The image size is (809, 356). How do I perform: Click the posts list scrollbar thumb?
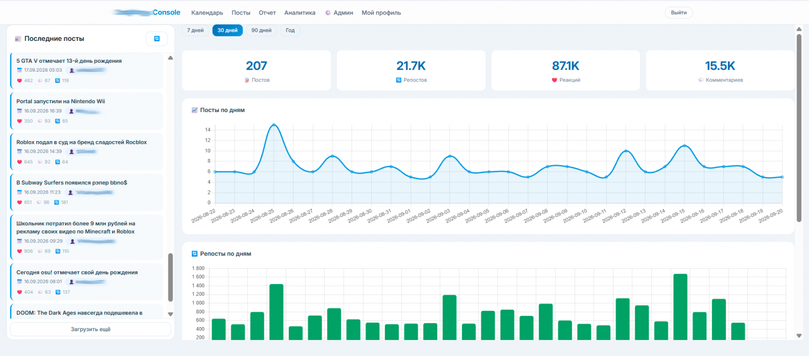point(171,277)
